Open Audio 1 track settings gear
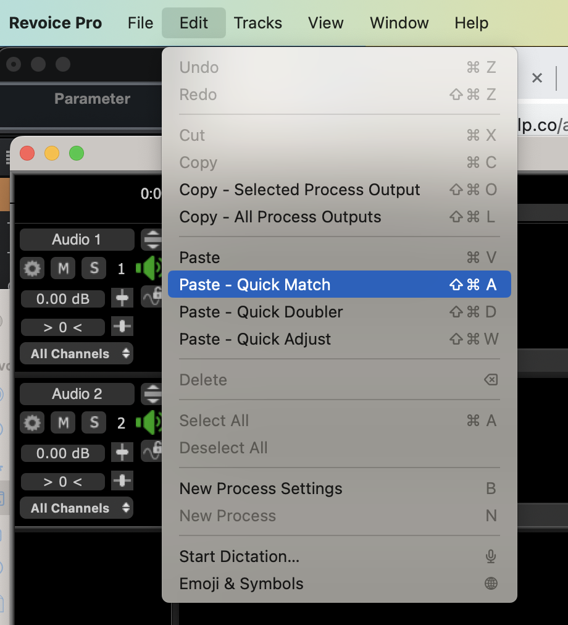Viewport: 568px width, 625px height. click(32, 268)
